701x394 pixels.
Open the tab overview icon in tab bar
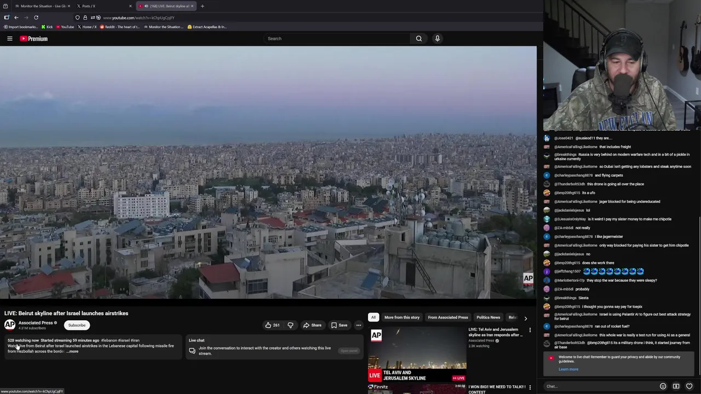tap(5, 6)
